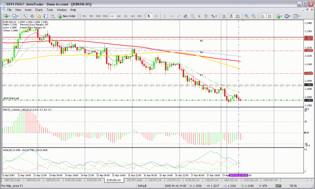
Task: Toggle Chart Shift icon
Action: pyautogui.click(x=270, y=16)
